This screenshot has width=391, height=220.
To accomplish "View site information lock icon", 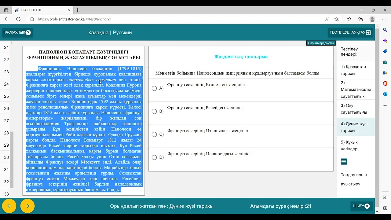I will click(x=32, y=19).
